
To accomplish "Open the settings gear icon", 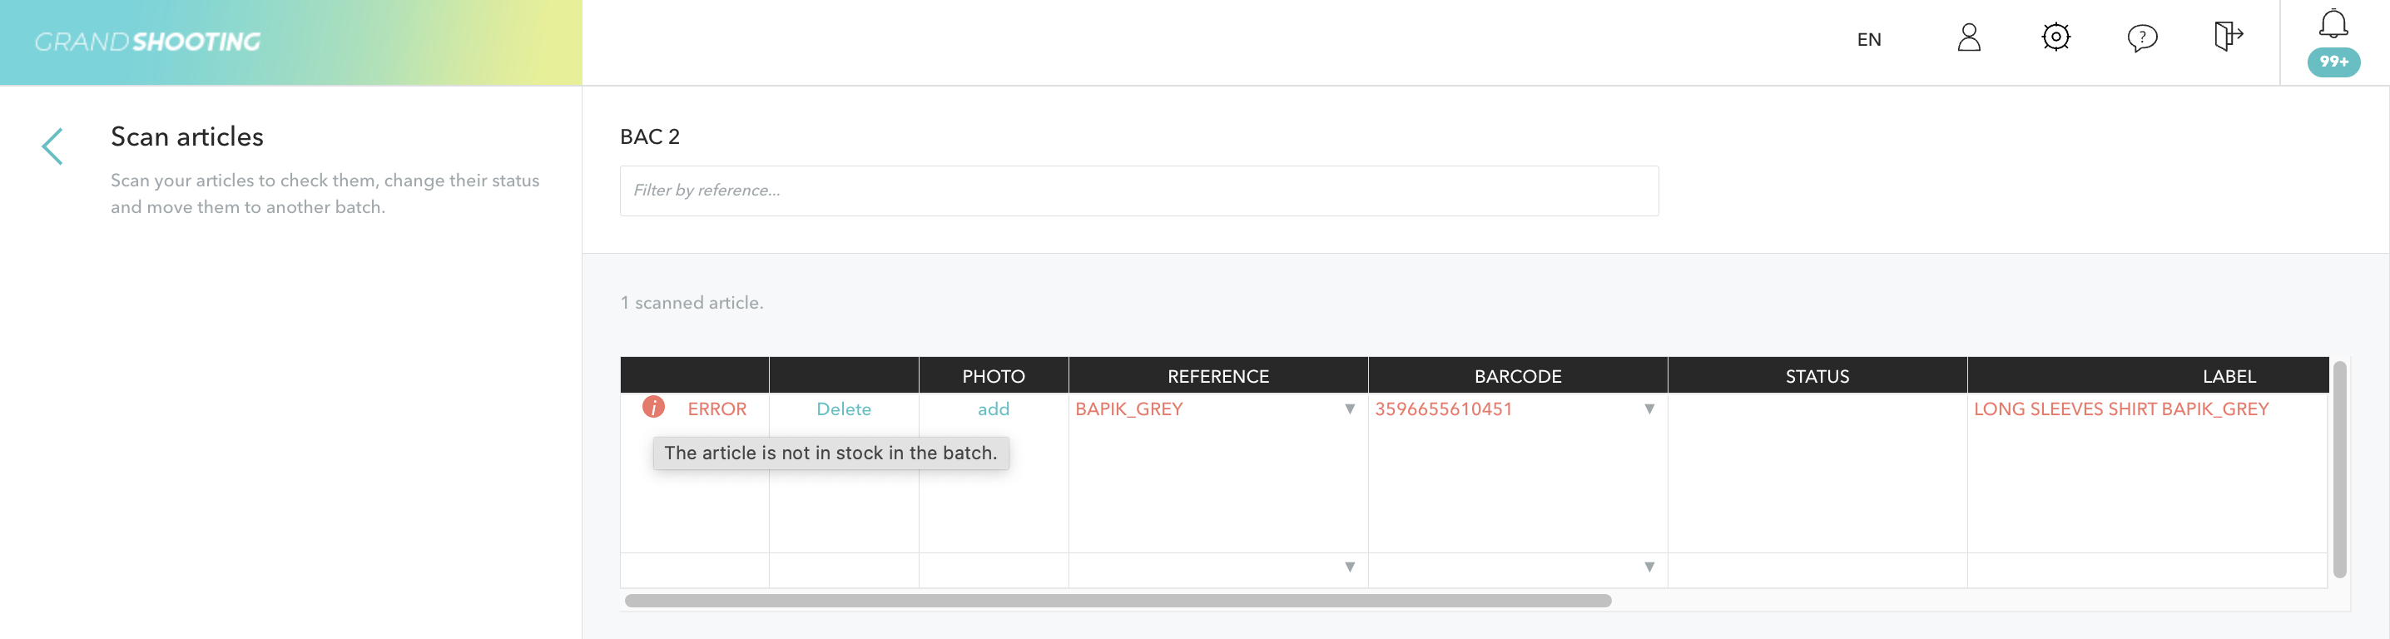I will 2056,37.
